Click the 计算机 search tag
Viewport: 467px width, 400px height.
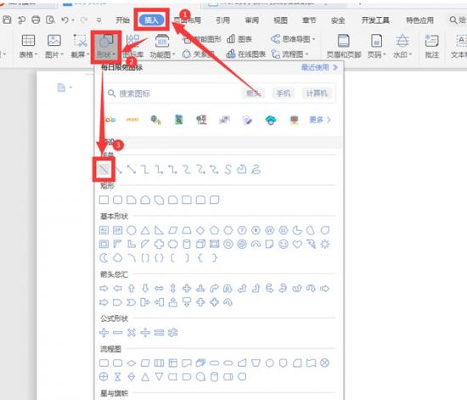tap(317, 93)
